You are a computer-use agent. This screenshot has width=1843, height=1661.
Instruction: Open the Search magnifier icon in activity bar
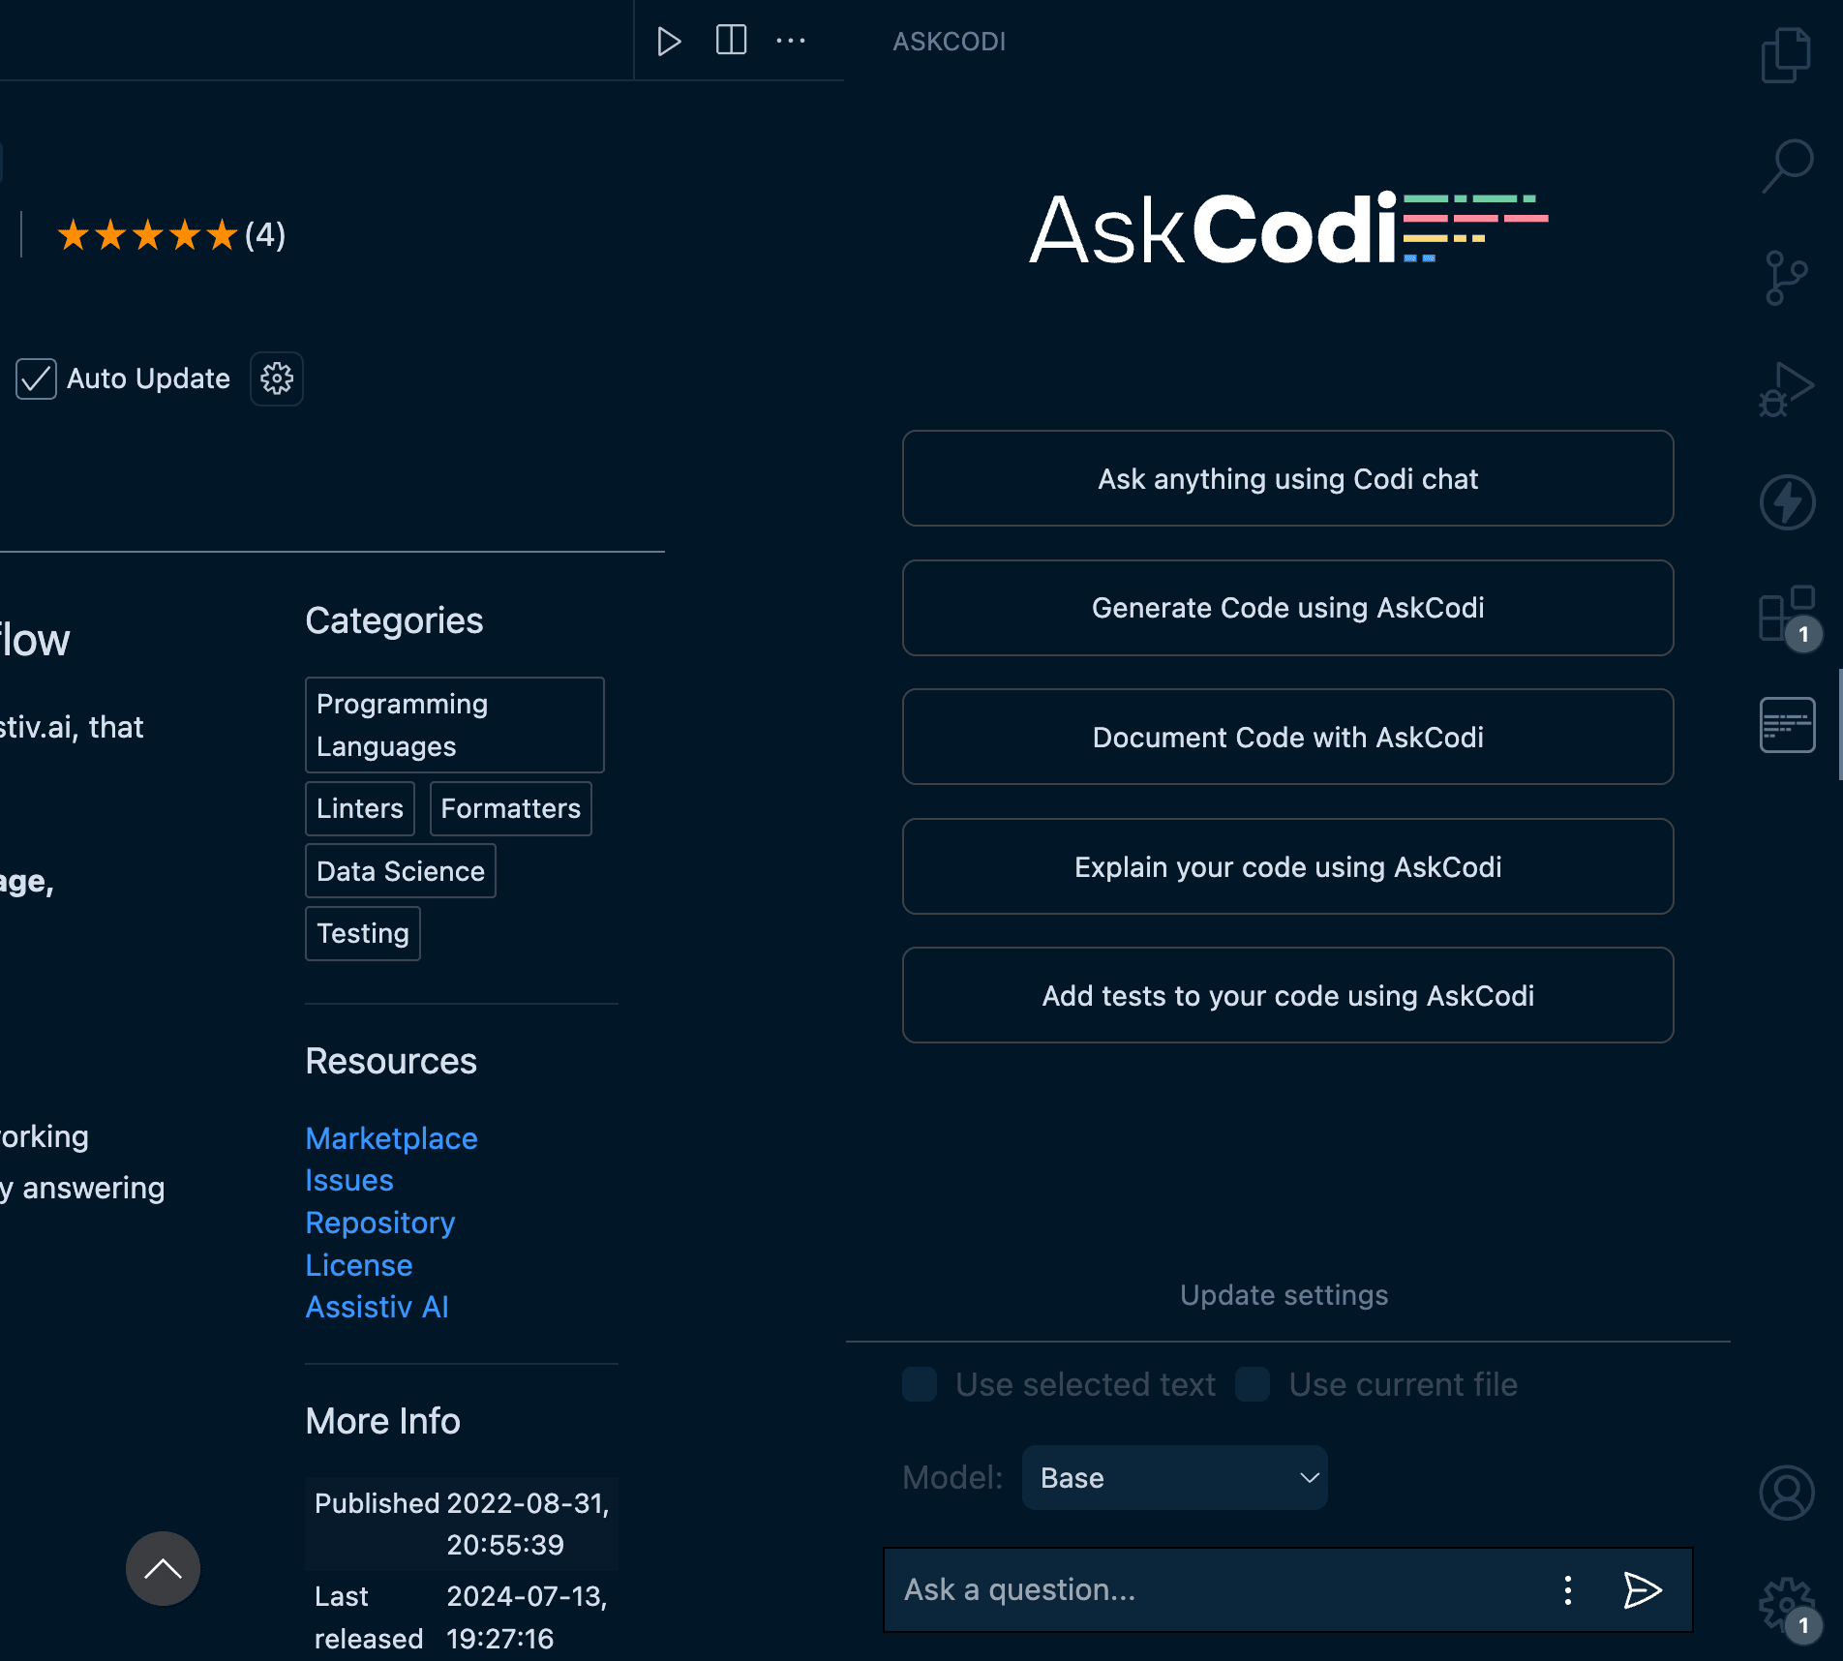1787,166
